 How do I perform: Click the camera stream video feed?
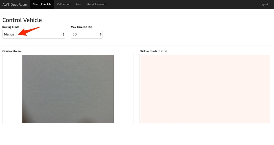pyautogui.click(x=68, y=89)
